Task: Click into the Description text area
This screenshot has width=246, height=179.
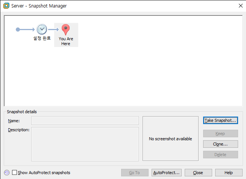Action: 85,144
